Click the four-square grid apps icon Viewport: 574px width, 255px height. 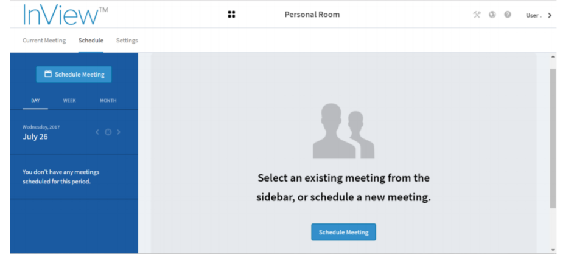tap(231, 15)
